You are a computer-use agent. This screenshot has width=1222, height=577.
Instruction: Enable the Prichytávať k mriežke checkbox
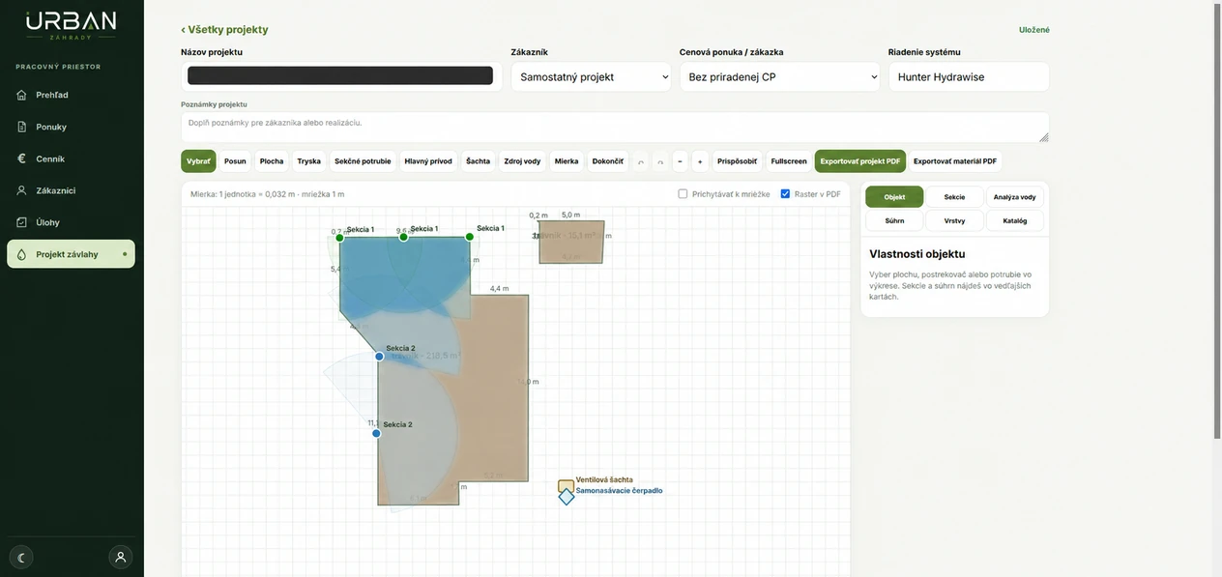pyautogui.click(x=683, y=194)
